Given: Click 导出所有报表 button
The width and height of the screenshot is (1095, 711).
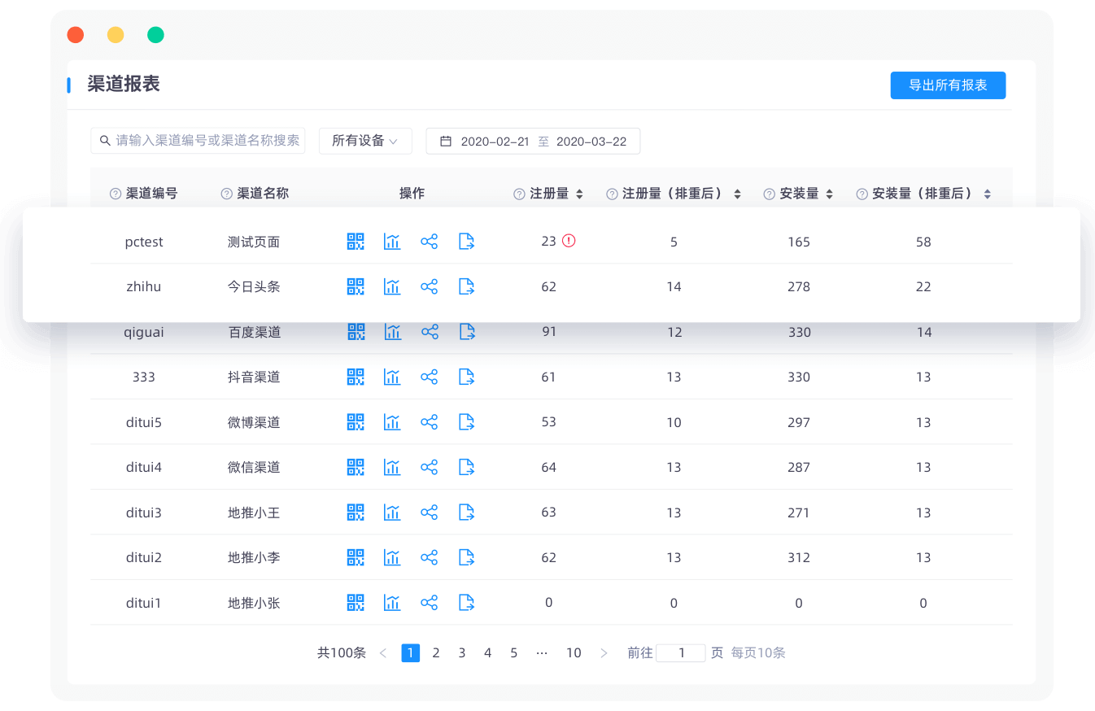Looking at the screenshot, I should pyautogui.click(x=948, y=85).
